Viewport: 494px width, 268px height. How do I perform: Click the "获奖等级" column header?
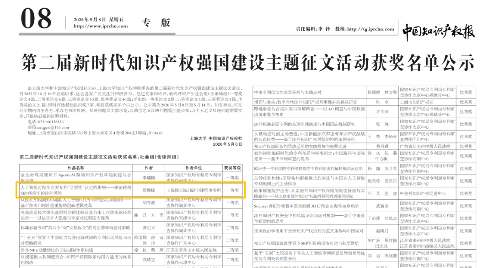tap(232, 168)
